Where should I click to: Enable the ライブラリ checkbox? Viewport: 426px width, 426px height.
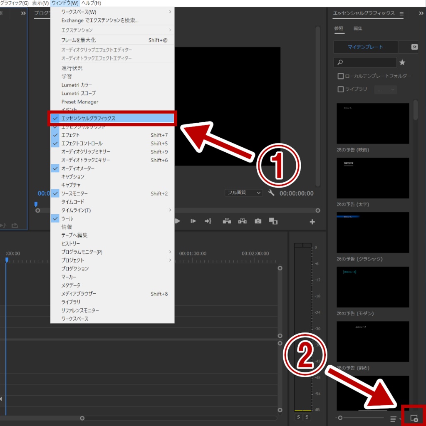click(340, 89)
